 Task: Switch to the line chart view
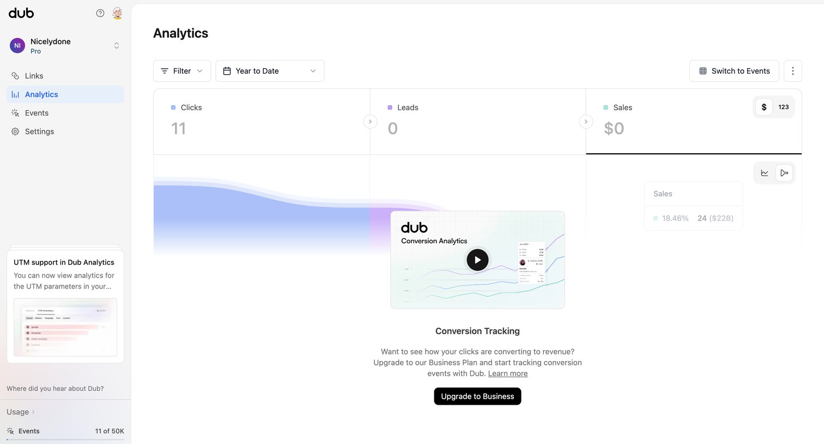765,173
